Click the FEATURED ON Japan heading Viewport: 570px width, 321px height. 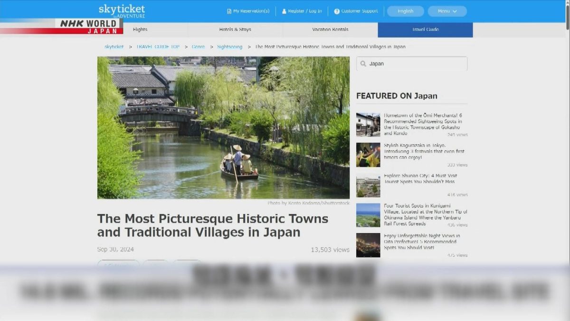click(x=397, y=96)
